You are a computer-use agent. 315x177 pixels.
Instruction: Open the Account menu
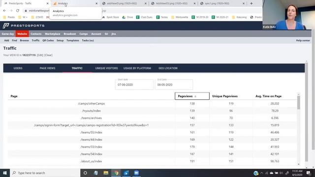[96, 34]
